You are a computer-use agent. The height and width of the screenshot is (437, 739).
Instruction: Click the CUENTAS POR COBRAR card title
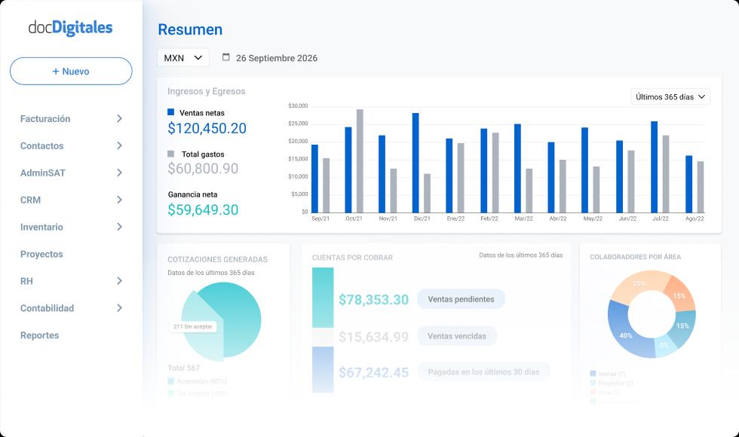(x=353, y=258)
